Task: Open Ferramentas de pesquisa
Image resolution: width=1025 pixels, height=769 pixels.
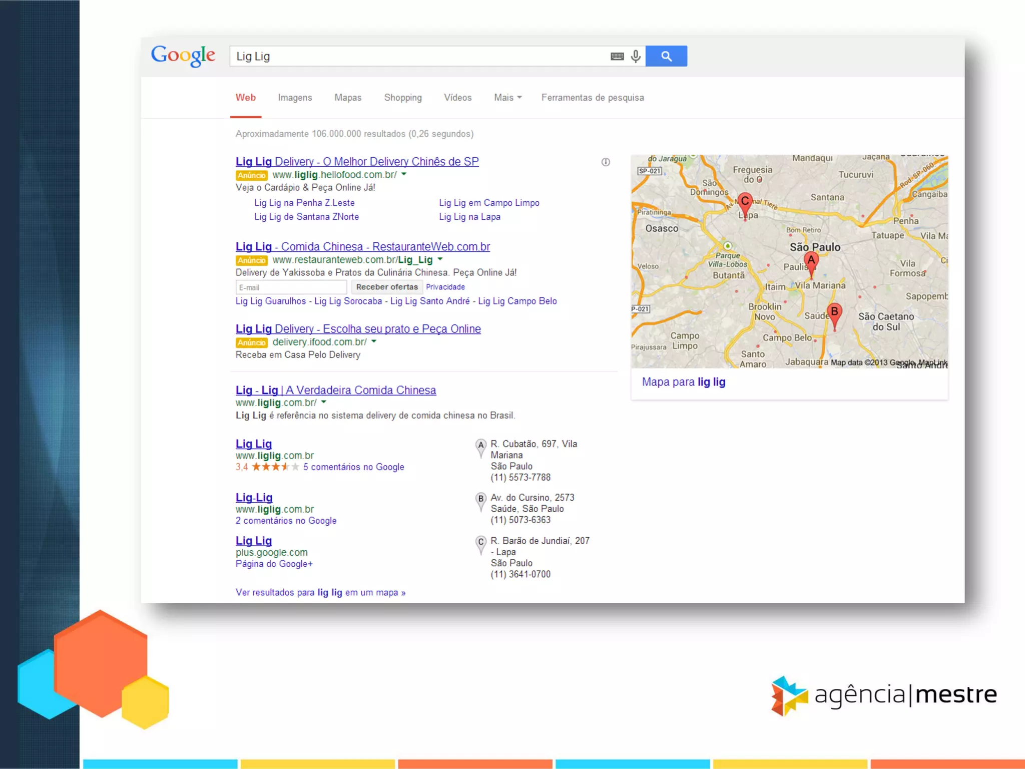Action: [x=592, y=98]
